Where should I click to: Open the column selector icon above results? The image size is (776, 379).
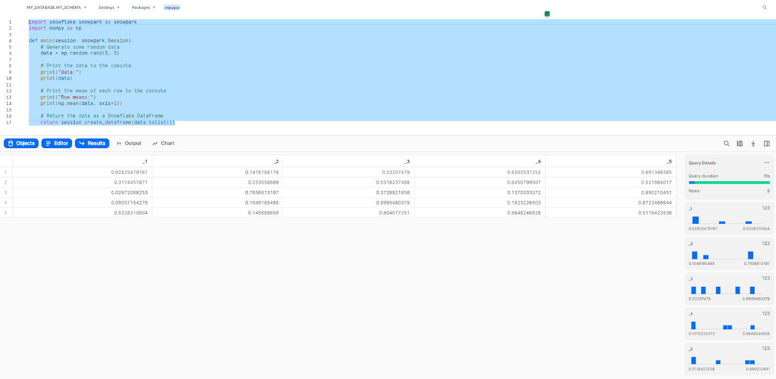click(x=739, y=143)
